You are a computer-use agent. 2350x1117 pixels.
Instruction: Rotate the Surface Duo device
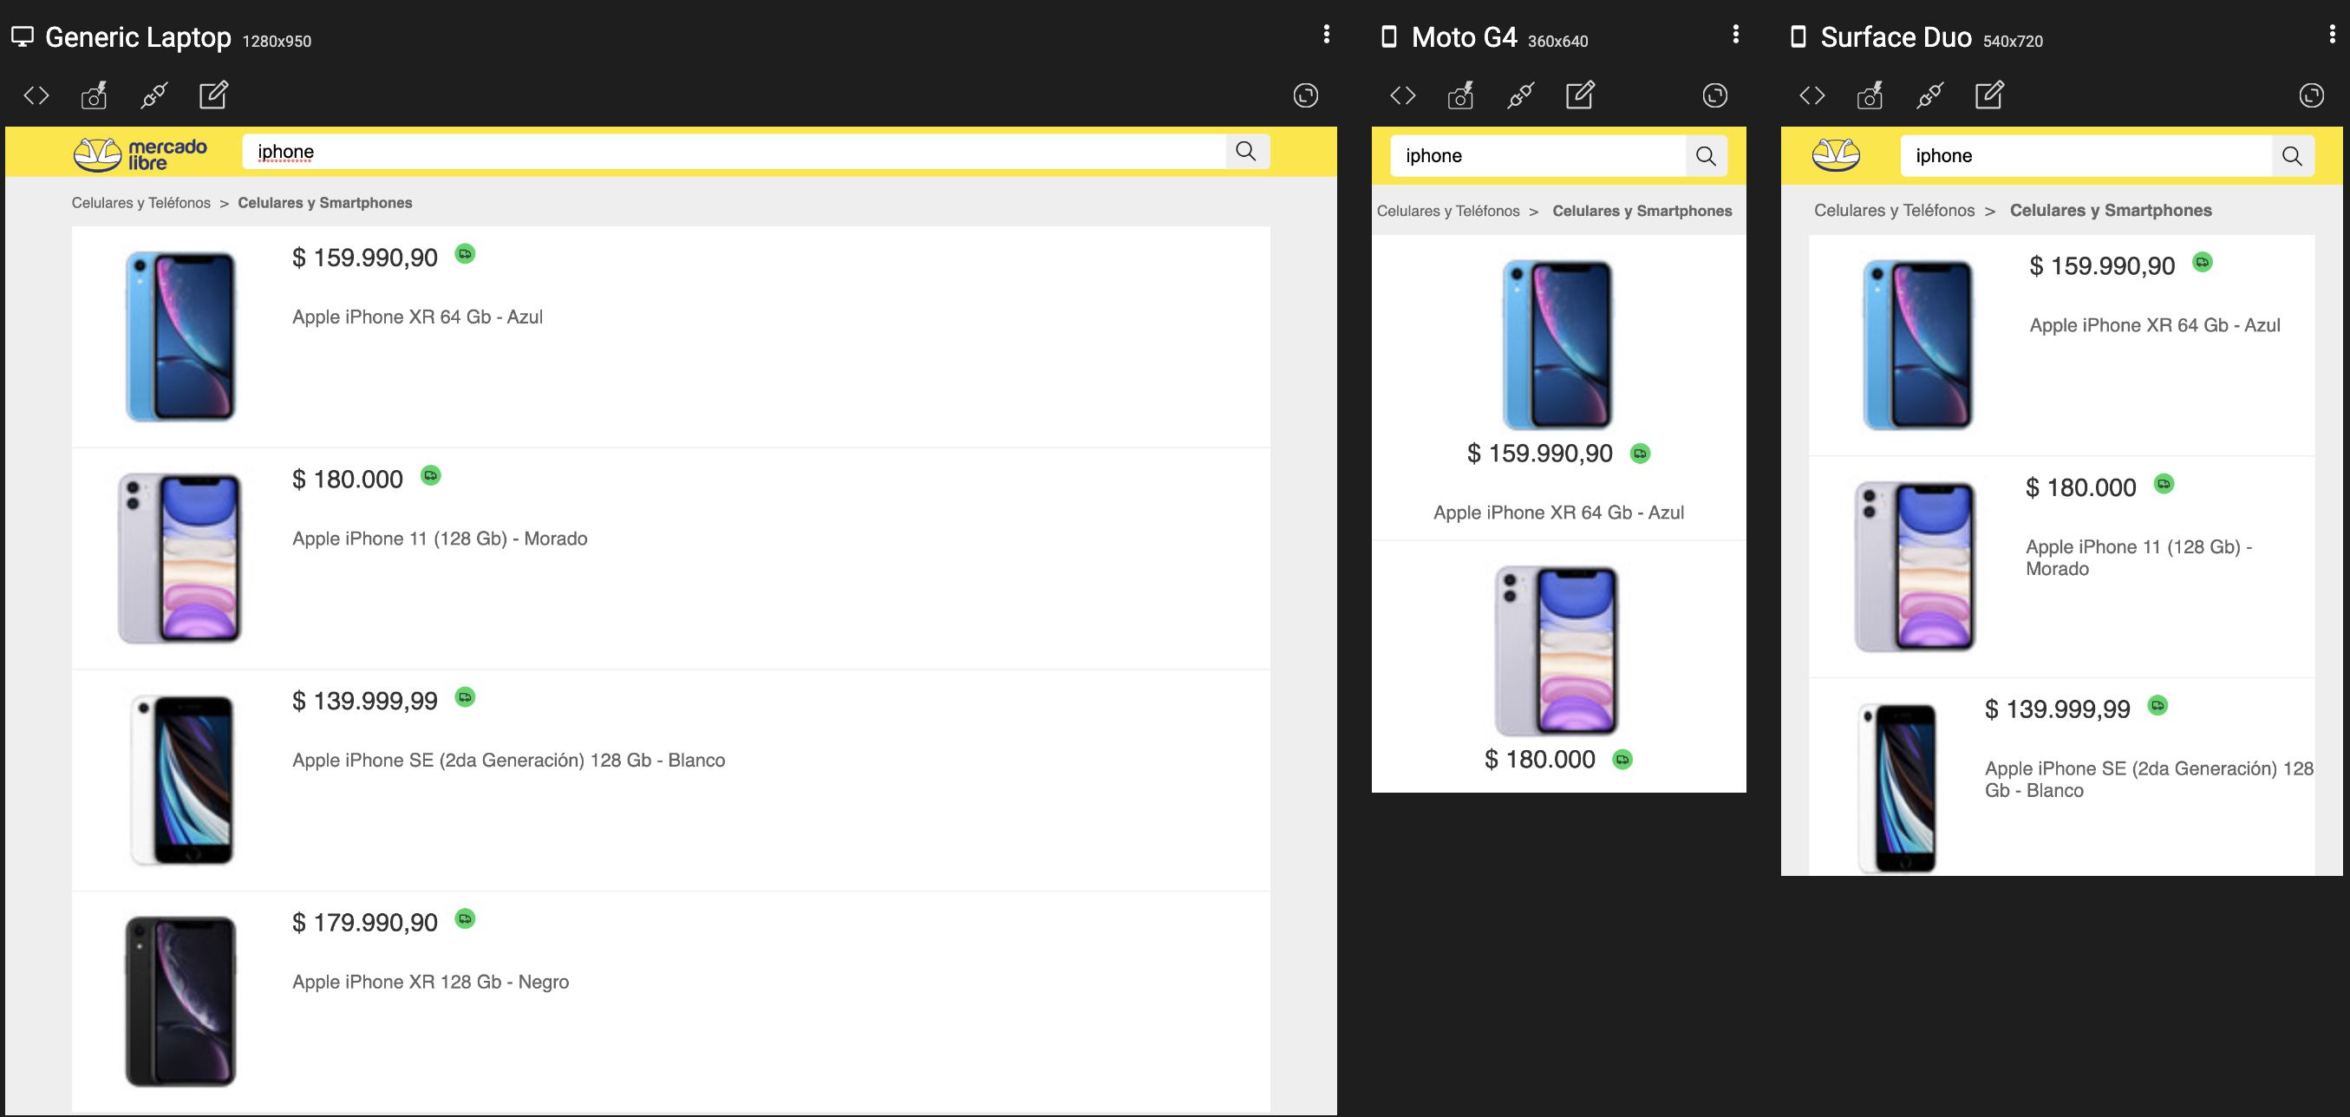(2311, 95)
